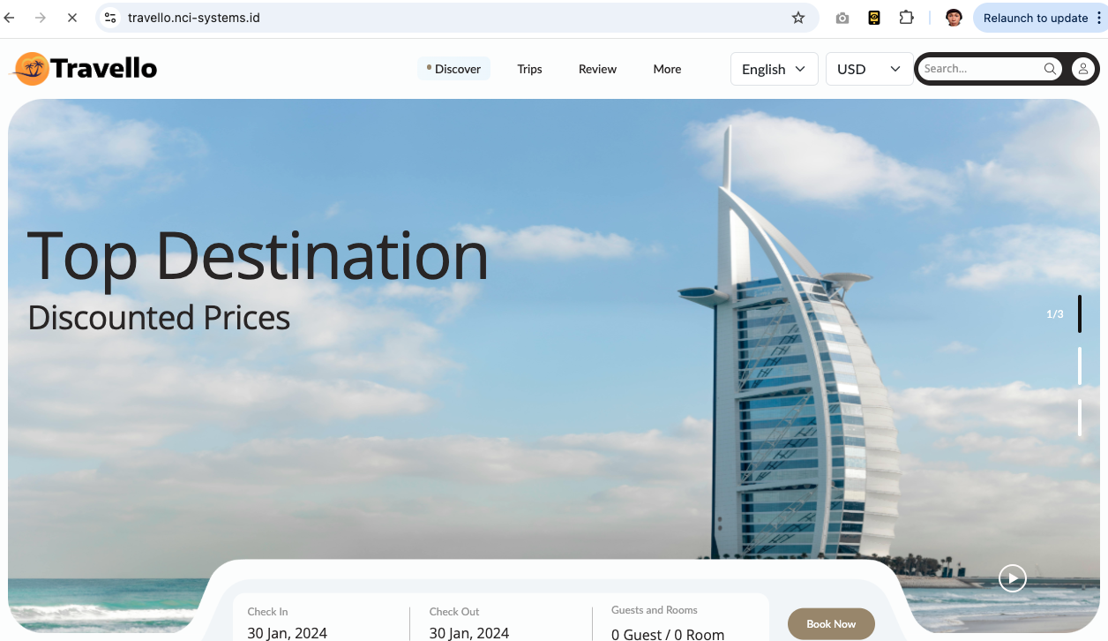
Task: Open the user profile icon
Action: pyautogui.click(x=1082, y=69)
